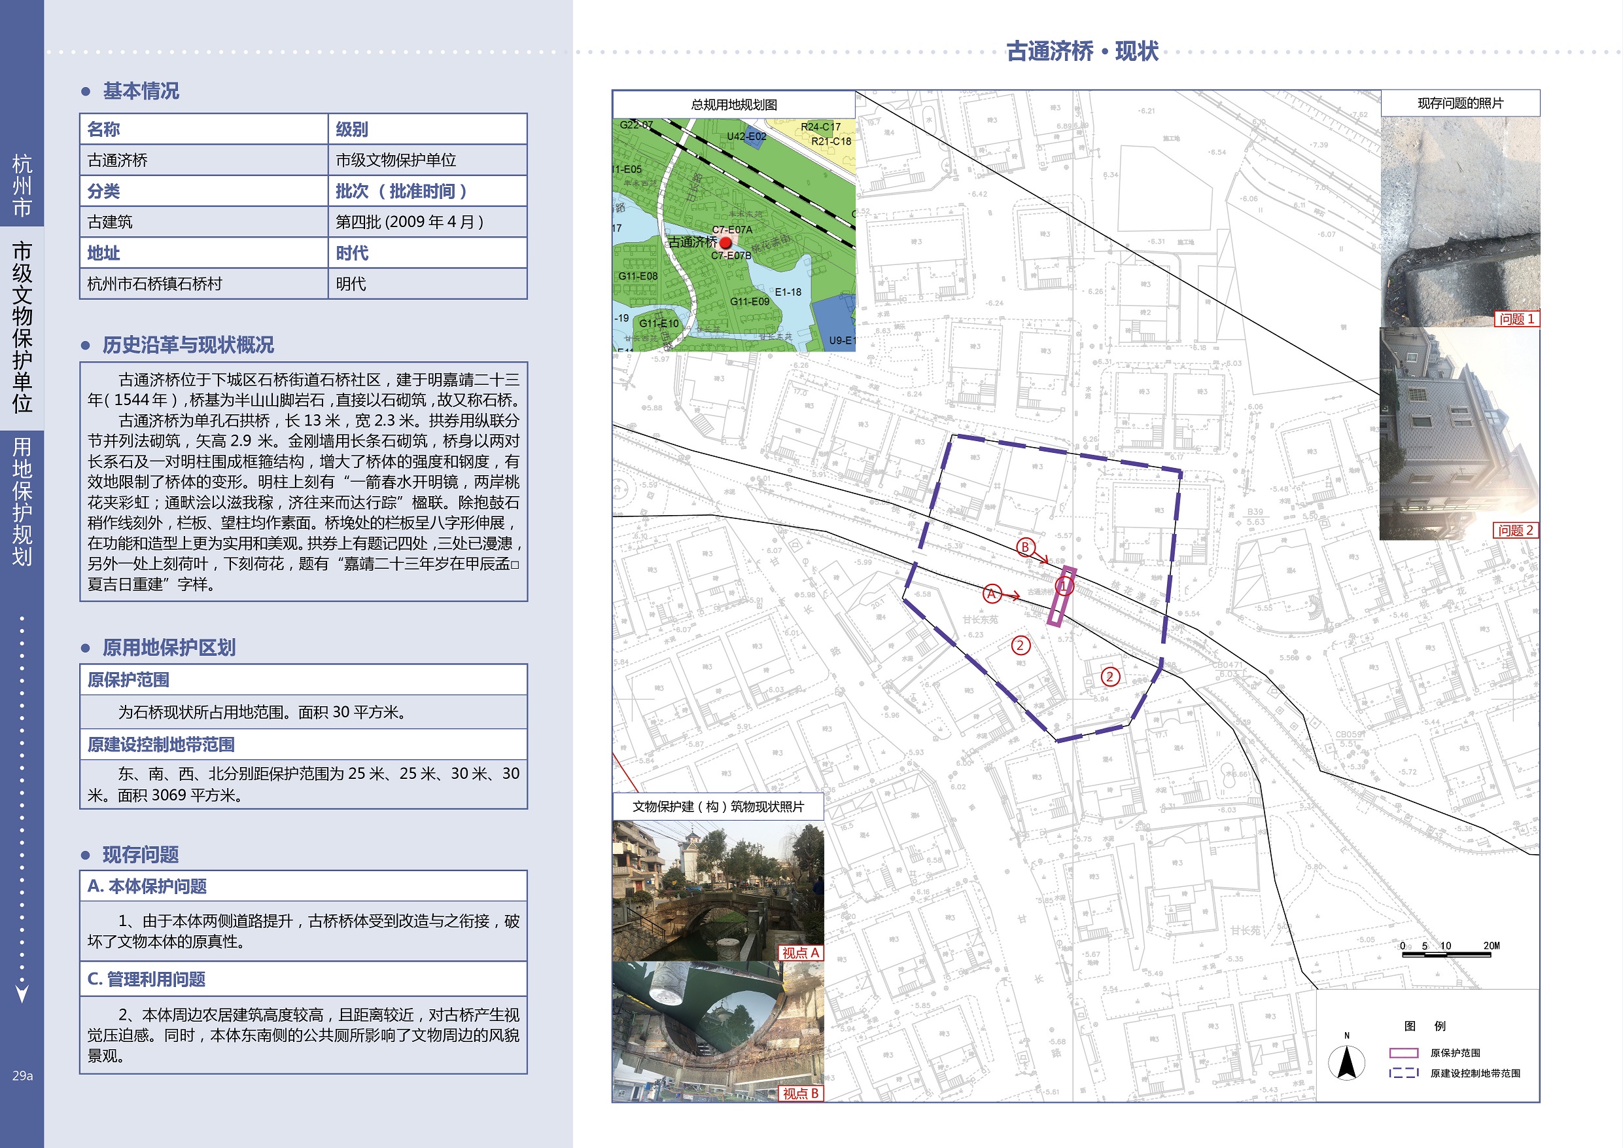Click the 视点 A photo label
The width and height of the screenshot is (1623, 1148).
tap(800, 953)
